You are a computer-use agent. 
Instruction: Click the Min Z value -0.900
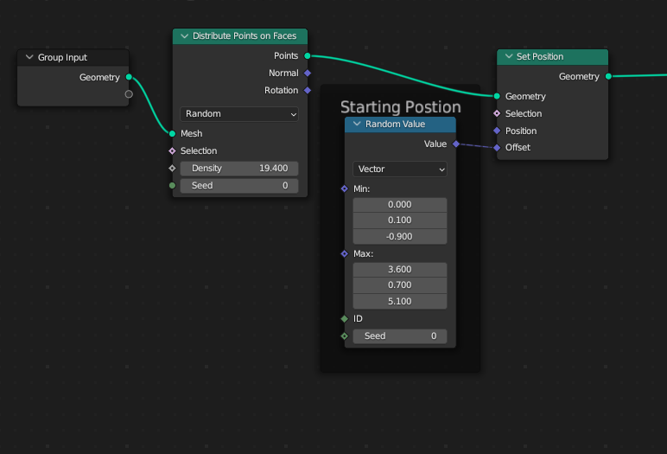tap(400, 236)
